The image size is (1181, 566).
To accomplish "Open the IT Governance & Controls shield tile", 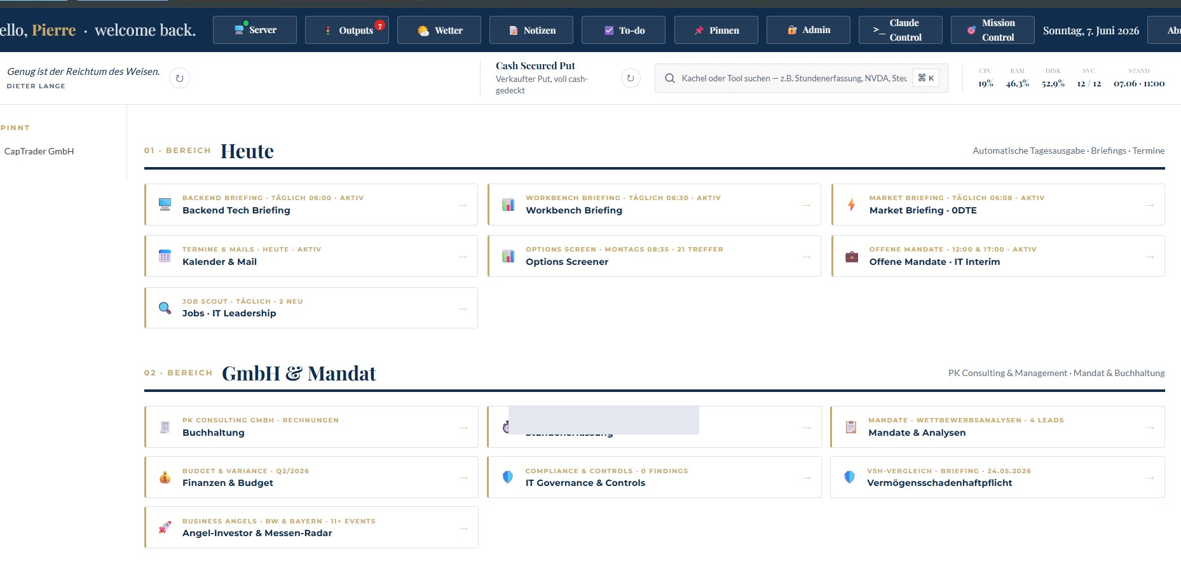I will point(654,477).
